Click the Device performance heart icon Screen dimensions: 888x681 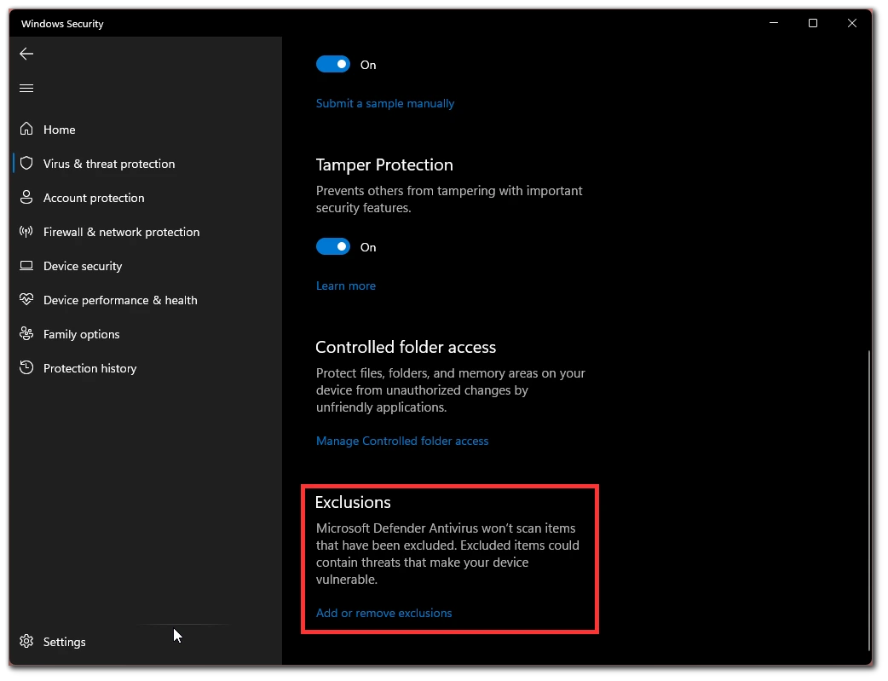(26, 299)
